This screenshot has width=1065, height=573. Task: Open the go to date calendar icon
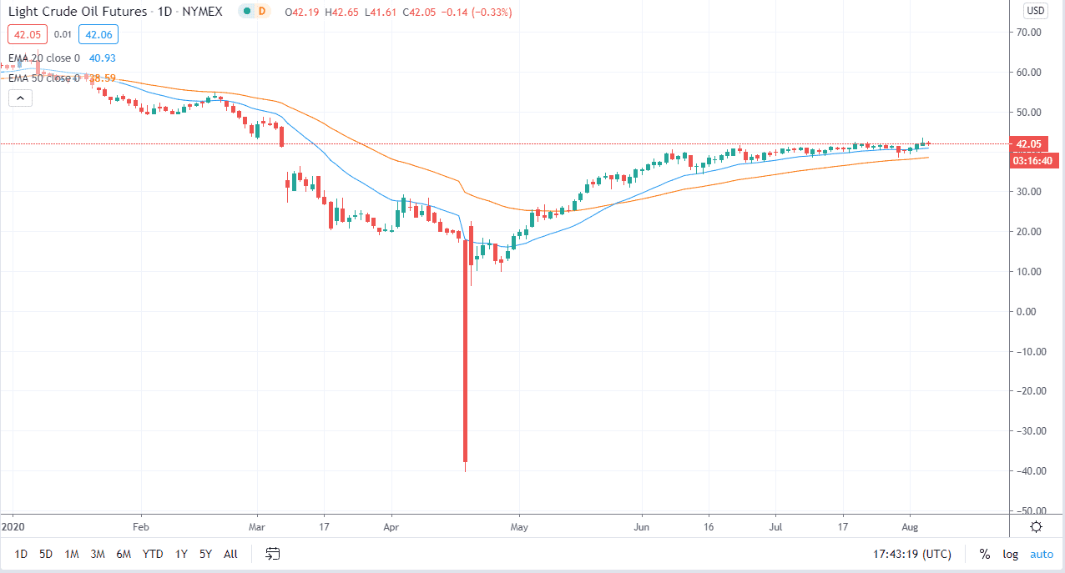[x=273, y=553]
